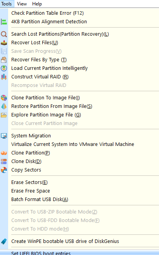This screenshot has height=255, width=159.
Task: Click the Restore Partition From Image File icon
Action: [4, 106]
